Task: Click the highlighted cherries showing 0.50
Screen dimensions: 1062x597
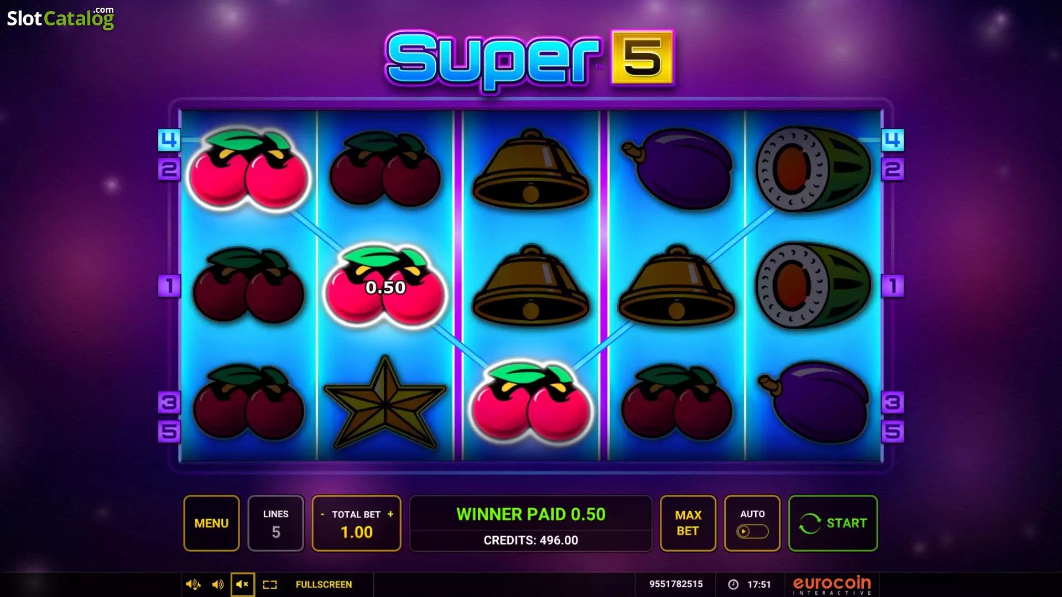Action: (386, 286)
